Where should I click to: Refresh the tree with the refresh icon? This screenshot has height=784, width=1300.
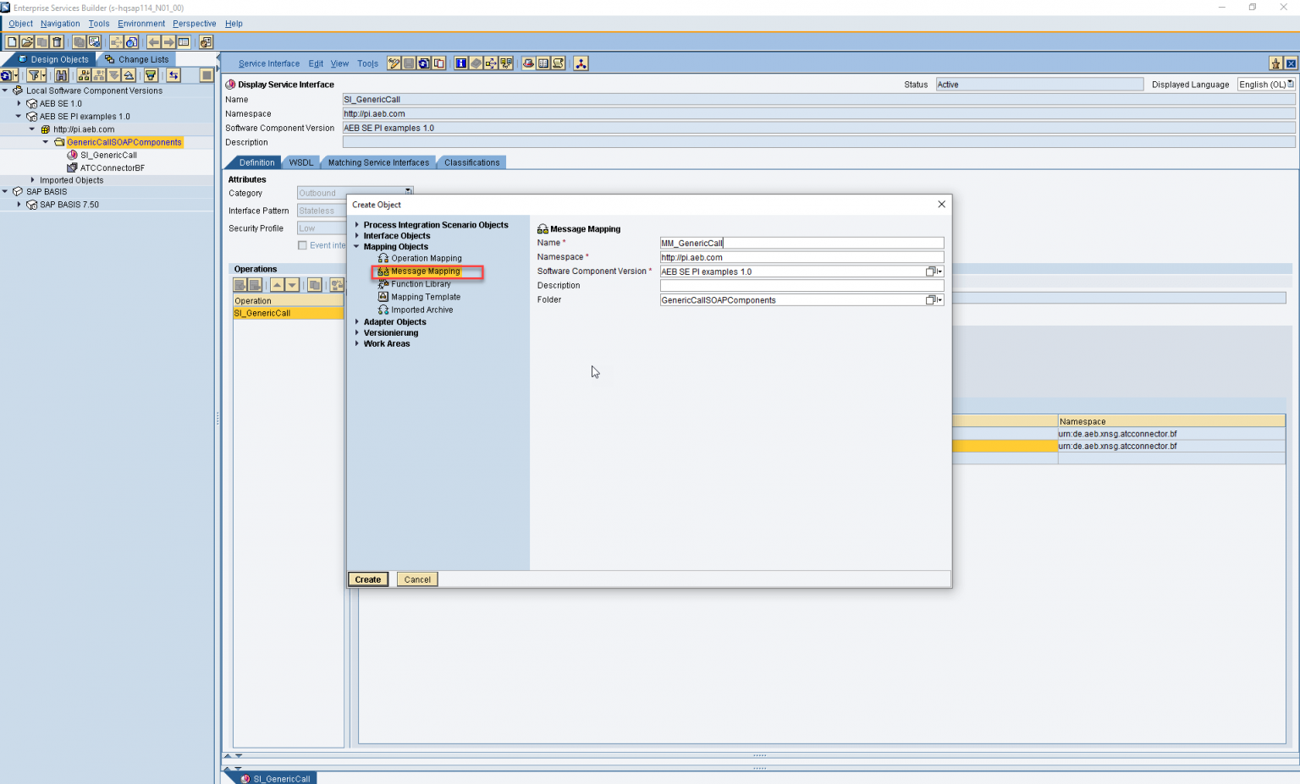[x=7, y=74]
